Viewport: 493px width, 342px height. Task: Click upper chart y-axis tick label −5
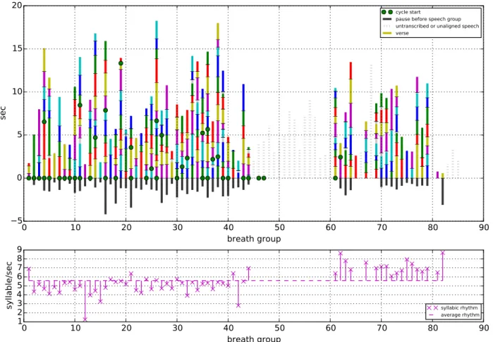pyautogui.click(x=16, y=220)
